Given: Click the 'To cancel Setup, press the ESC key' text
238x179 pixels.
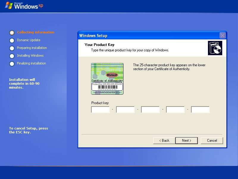Looking at the screenshot, I should tap(28, 130).
